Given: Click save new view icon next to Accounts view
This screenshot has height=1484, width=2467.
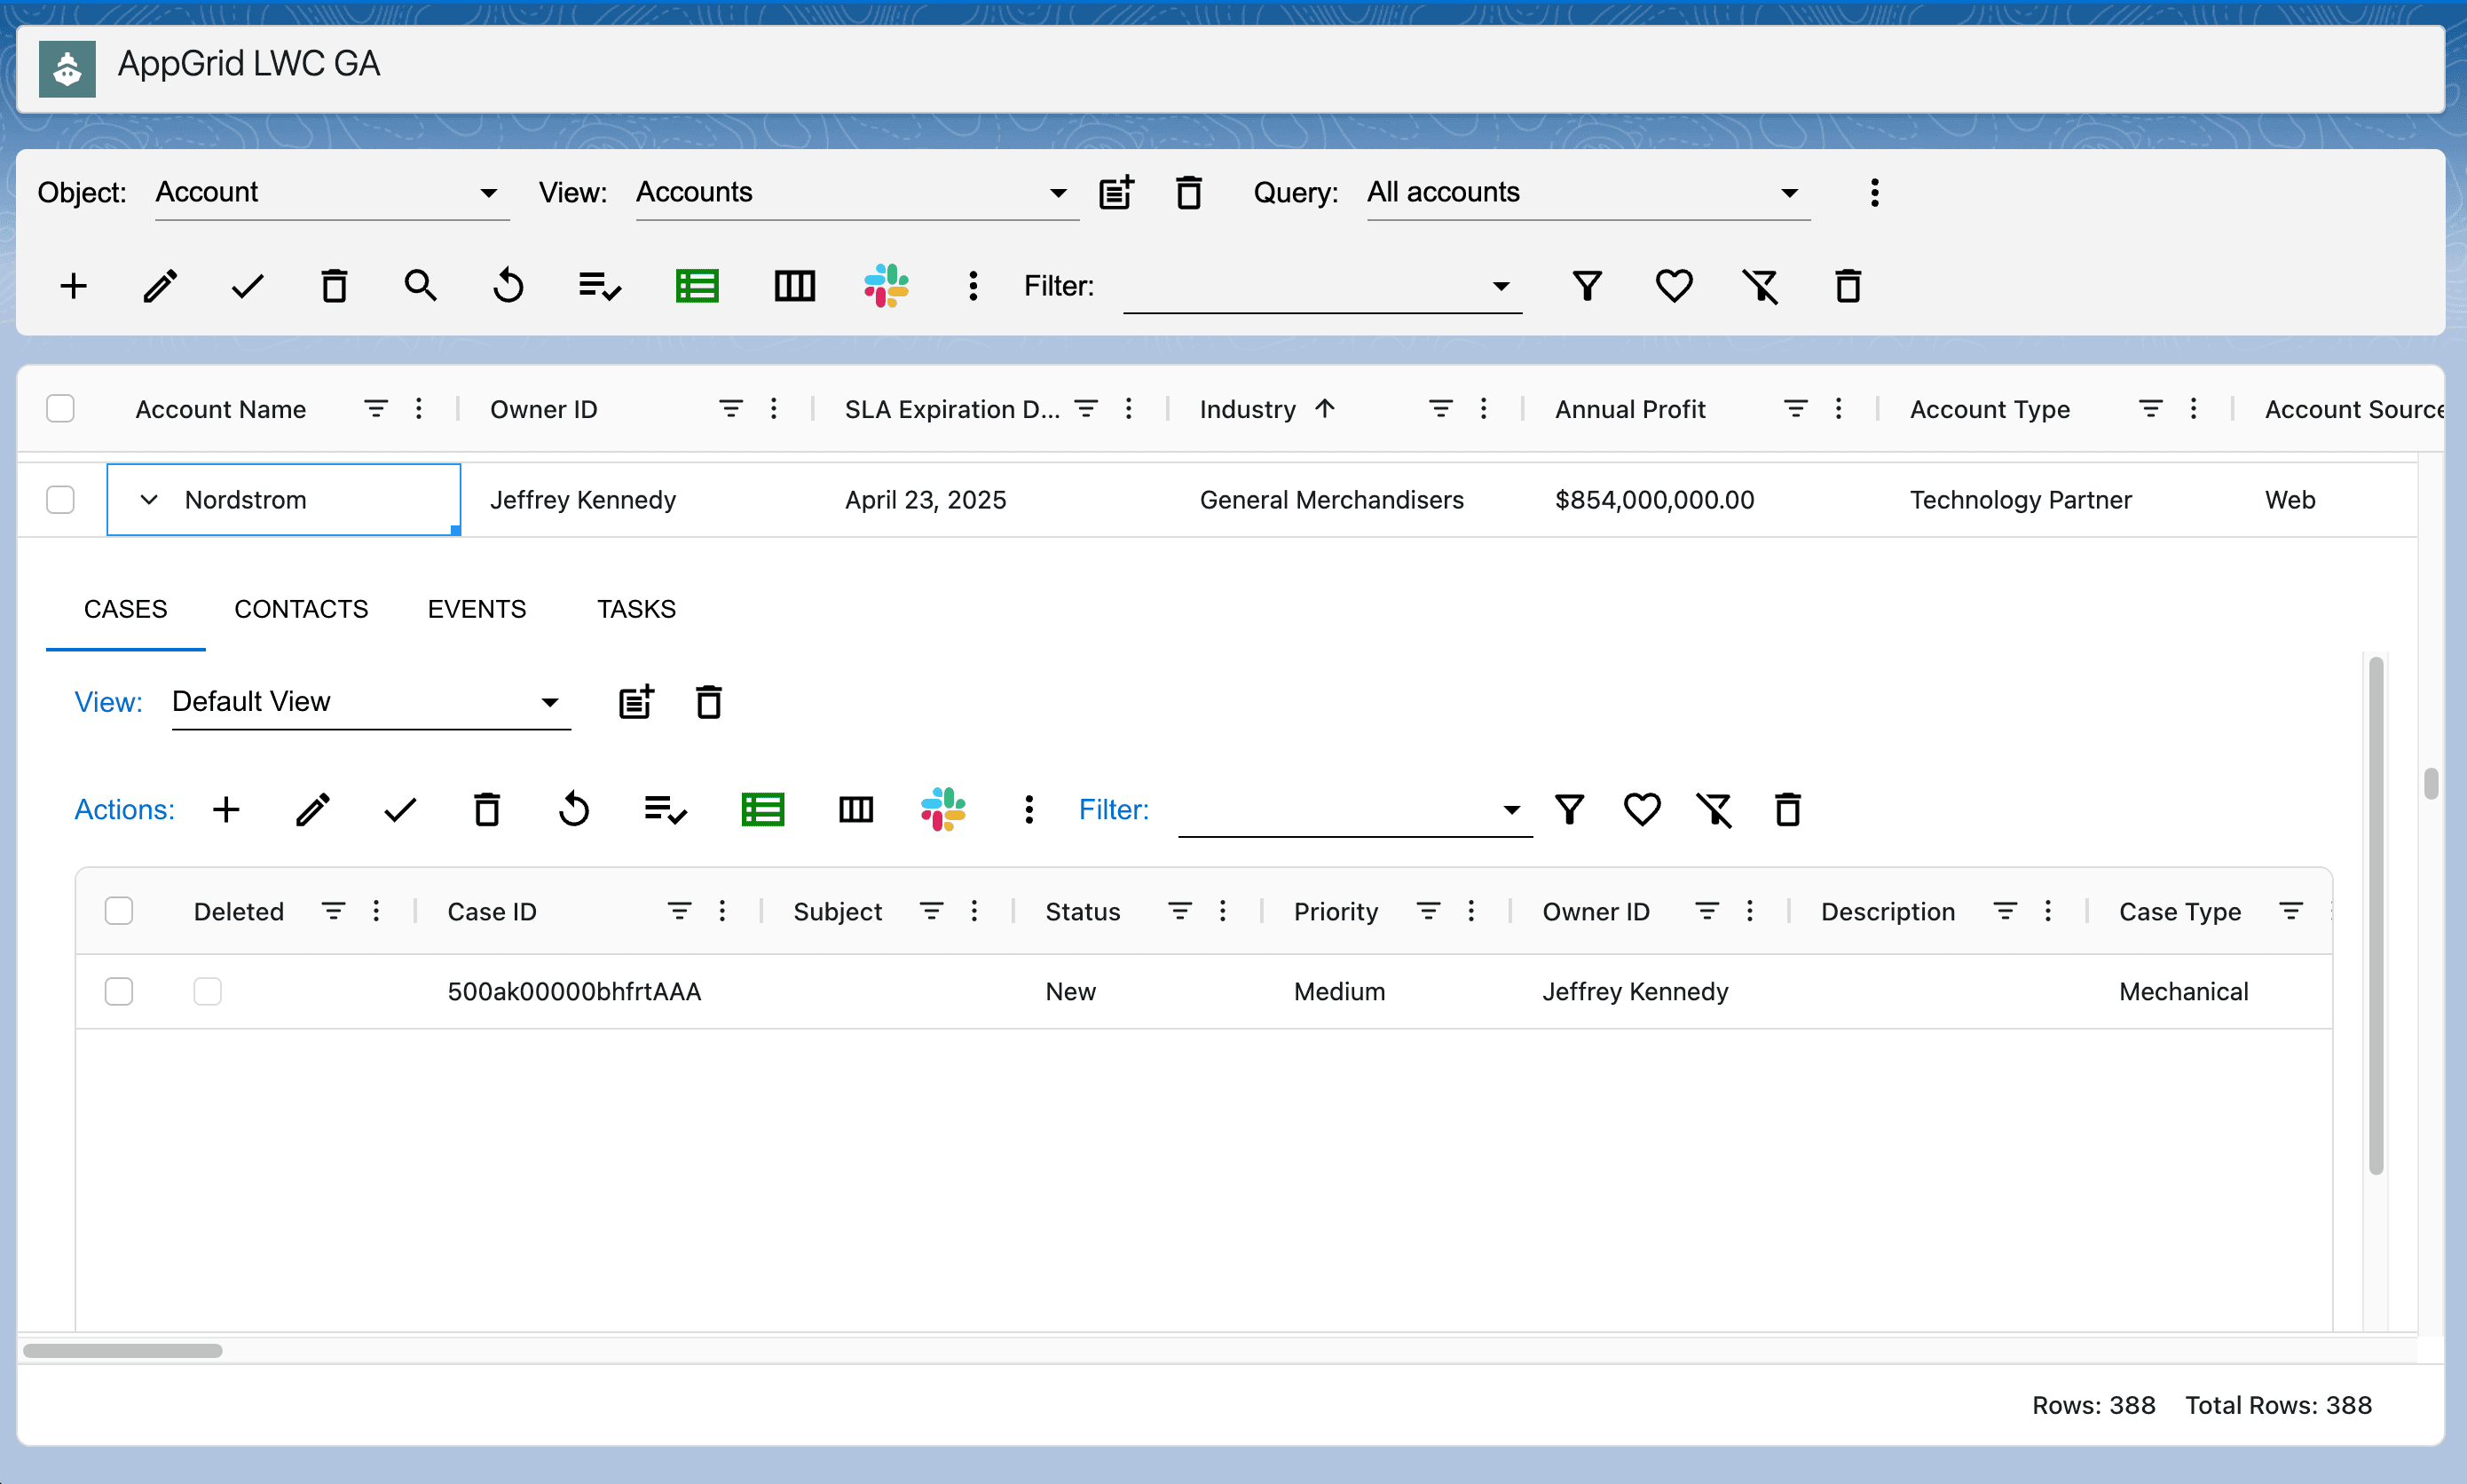Looking at the screenshot, I should (1116, 192).
